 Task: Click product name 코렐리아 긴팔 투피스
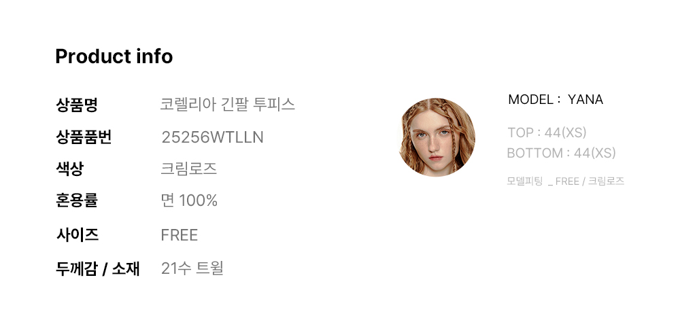(x=227, y=105)
